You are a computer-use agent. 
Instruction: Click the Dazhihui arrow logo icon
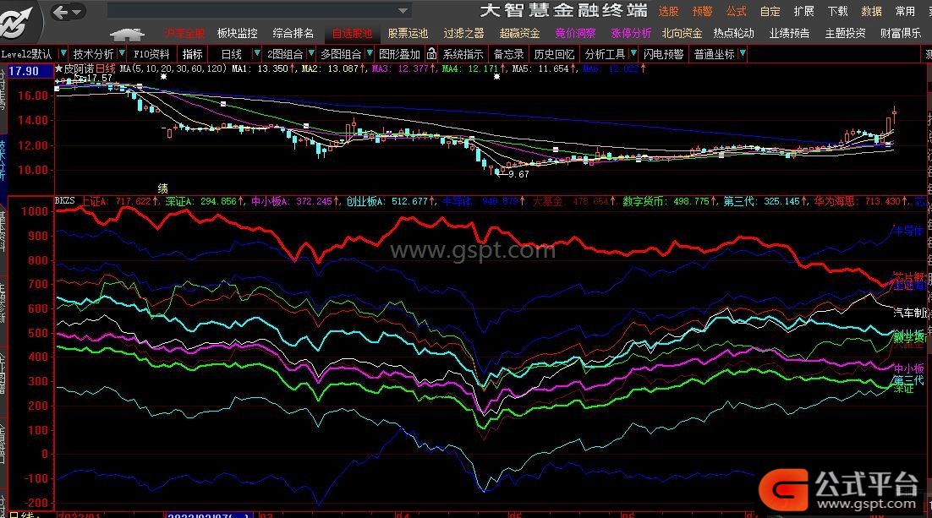coord(19,21)
